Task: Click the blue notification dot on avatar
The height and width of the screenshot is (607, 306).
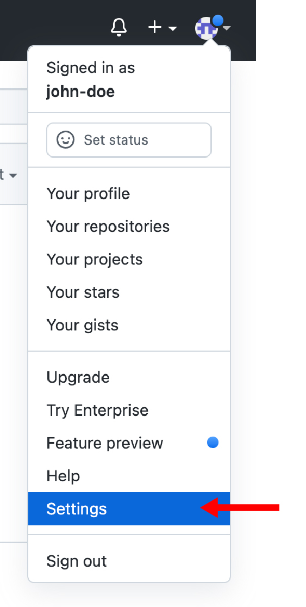Action: [x=218, y=21]
